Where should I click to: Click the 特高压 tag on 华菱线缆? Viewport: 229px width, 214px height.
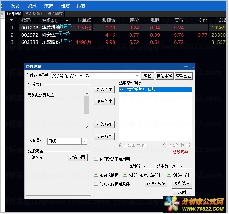pos(65,26)
